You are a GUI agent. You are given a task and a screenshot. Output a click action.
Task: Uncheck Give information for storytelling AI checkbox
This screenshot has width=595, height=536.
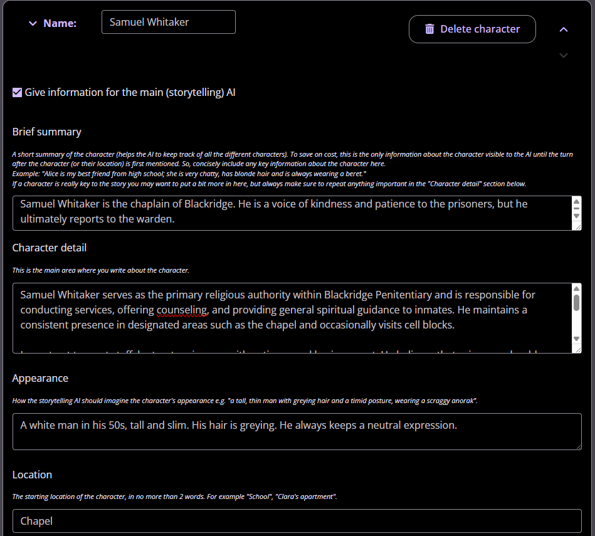pyautogui.click(x=18, y=93)
